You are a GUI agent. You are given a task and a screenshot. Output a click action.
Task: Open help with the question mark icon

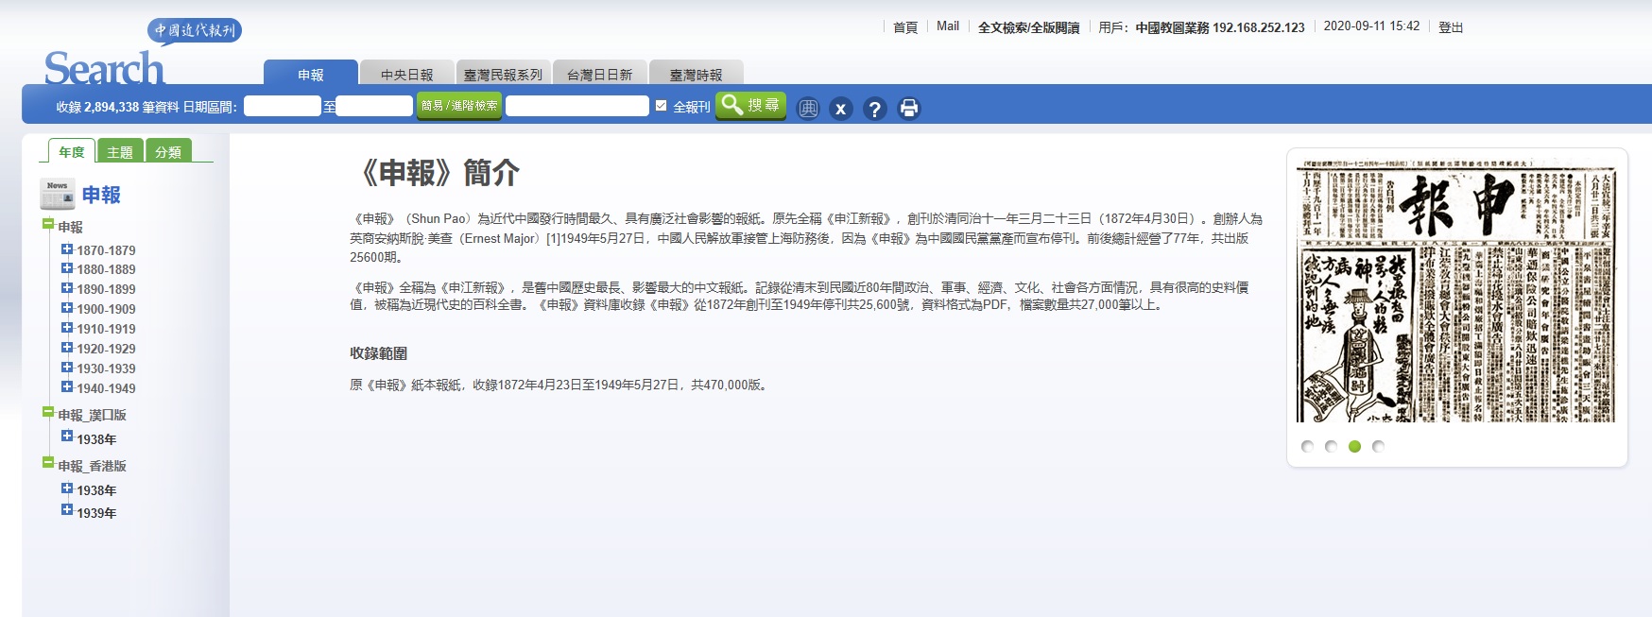click(874, 109)
